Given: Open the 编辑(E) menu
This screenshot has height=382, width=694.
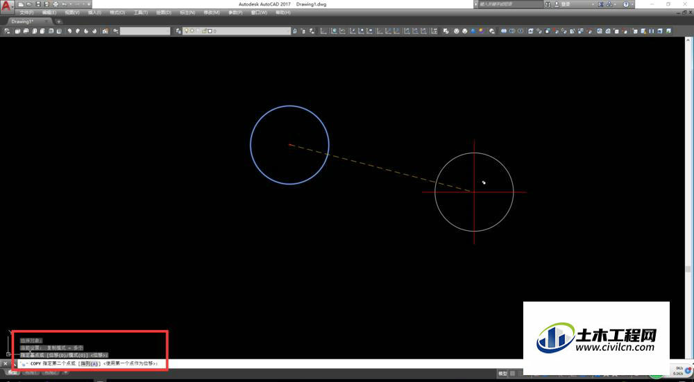Looking at the screenshot, I should (49, 12).
